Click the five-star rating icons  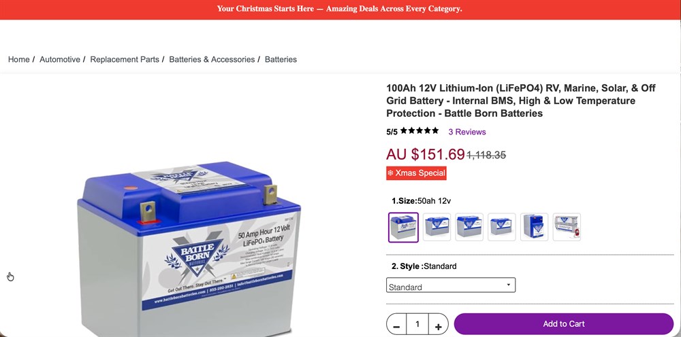pyautogui.click(x=419, y=130)
